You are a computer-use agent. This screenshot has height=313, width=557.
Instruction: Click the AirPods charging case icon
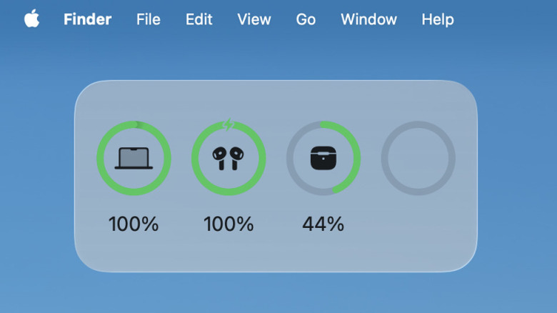click(323, 158)
